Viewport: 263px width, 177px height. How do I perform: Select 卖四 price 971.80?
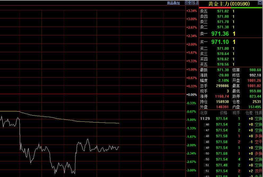click(x=223, y=16)
